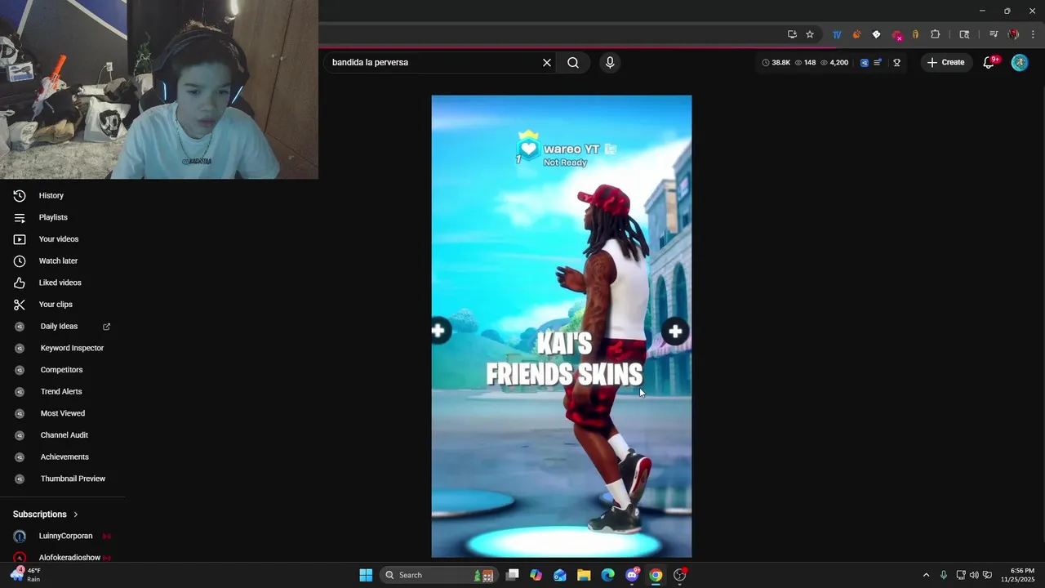Click the left plus button on video

pyautogui.click(x=439, y=331)
